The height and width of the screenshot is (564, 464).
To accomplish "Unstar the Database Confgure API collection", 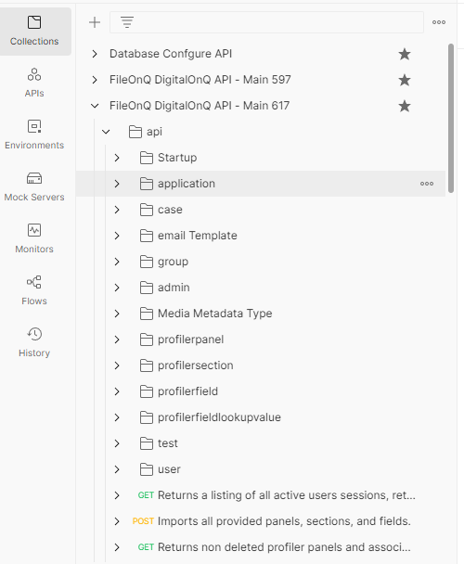I will 405,54.
